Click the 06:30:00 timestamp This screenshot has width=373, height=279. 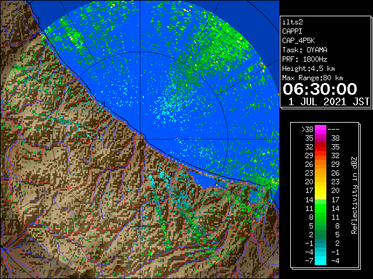(x=320, y=89)
